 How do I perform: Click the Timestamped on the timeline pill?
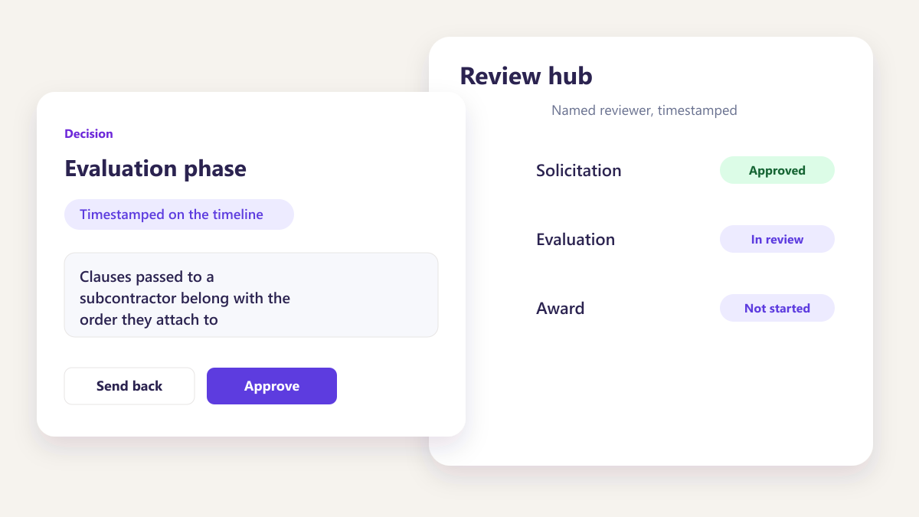[179, 214]
